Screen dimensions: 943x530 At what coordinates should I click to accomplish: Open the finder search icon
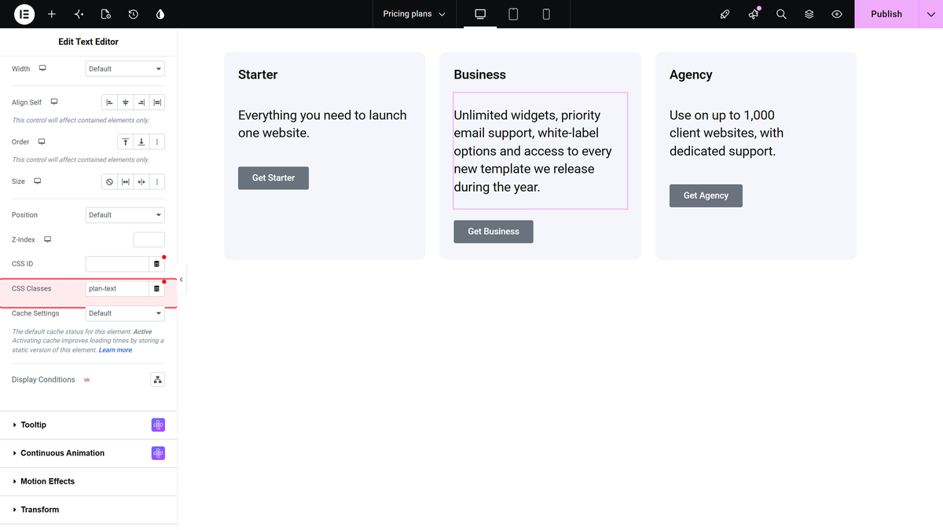click(x=781, y=14)
